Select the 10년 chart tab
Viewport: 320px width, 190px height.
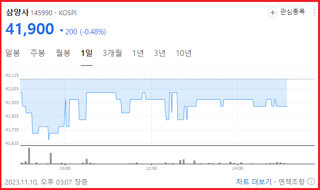[x=184, y=53]
